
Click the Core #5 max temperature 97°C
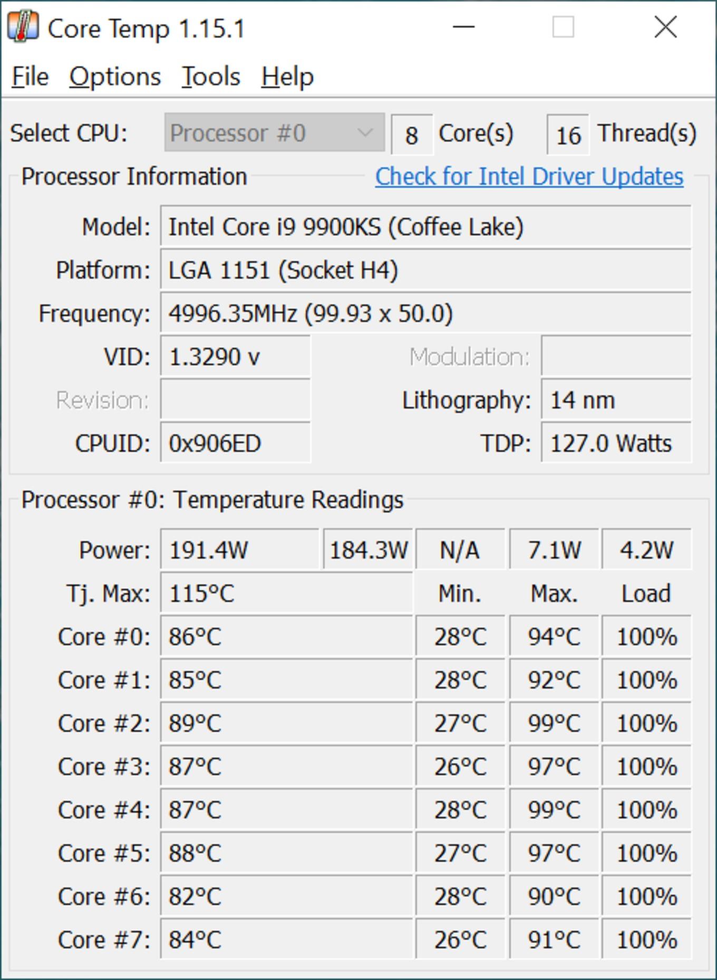(x=554, y=853)
